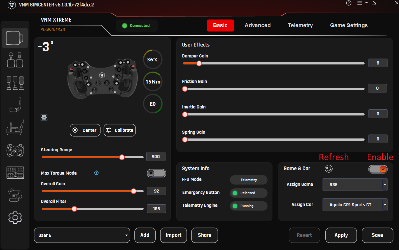Click the green Connected status badge

click(137, 26)
